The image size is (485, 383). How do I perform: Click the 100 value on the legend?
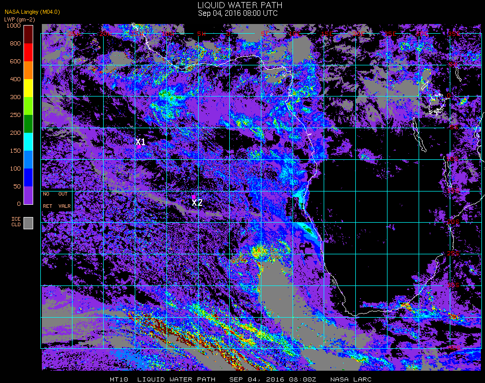[15, 169]
